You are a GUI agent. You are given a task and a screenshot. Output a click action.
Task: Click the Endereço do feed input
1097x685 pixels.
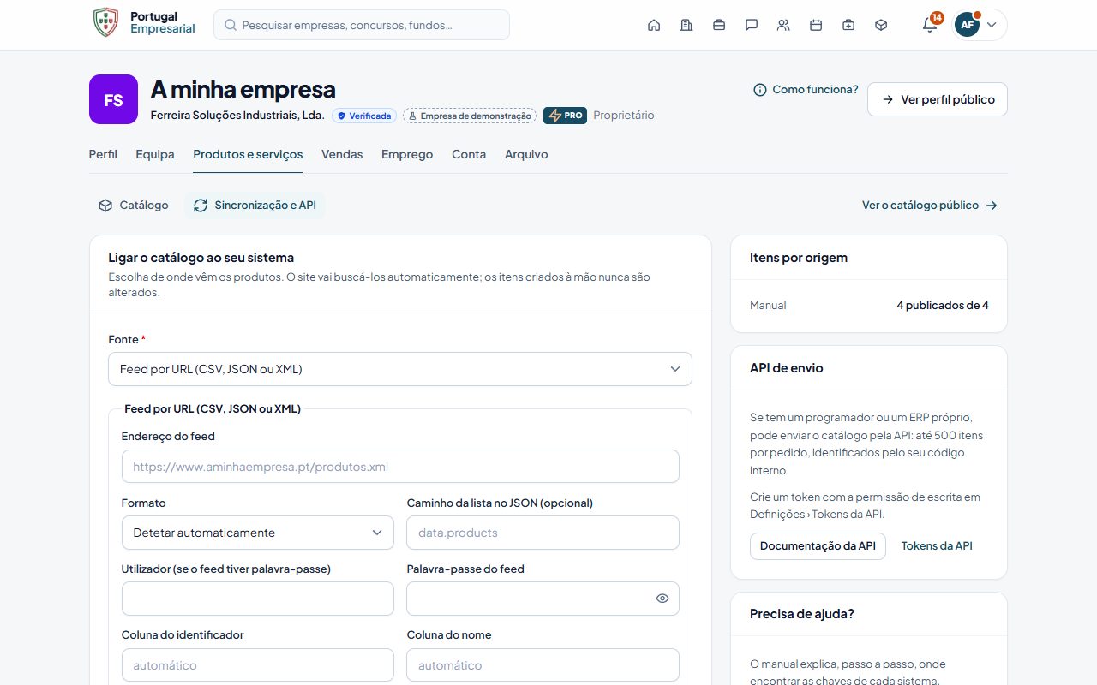tap(400, 467)
